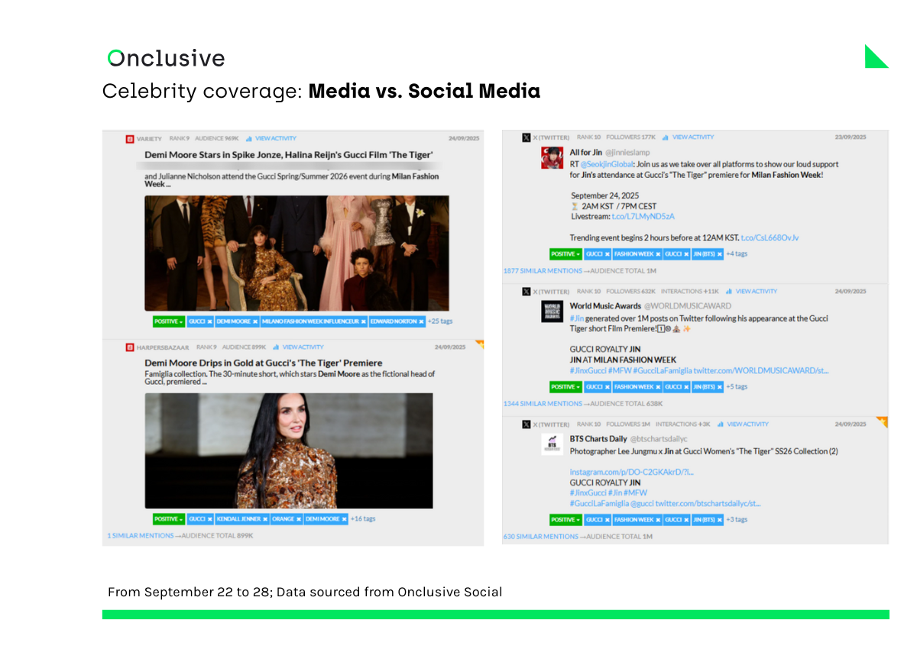
Task: Remove the GUCCI tag on the Variety article
Action: [x=209, y=321]
